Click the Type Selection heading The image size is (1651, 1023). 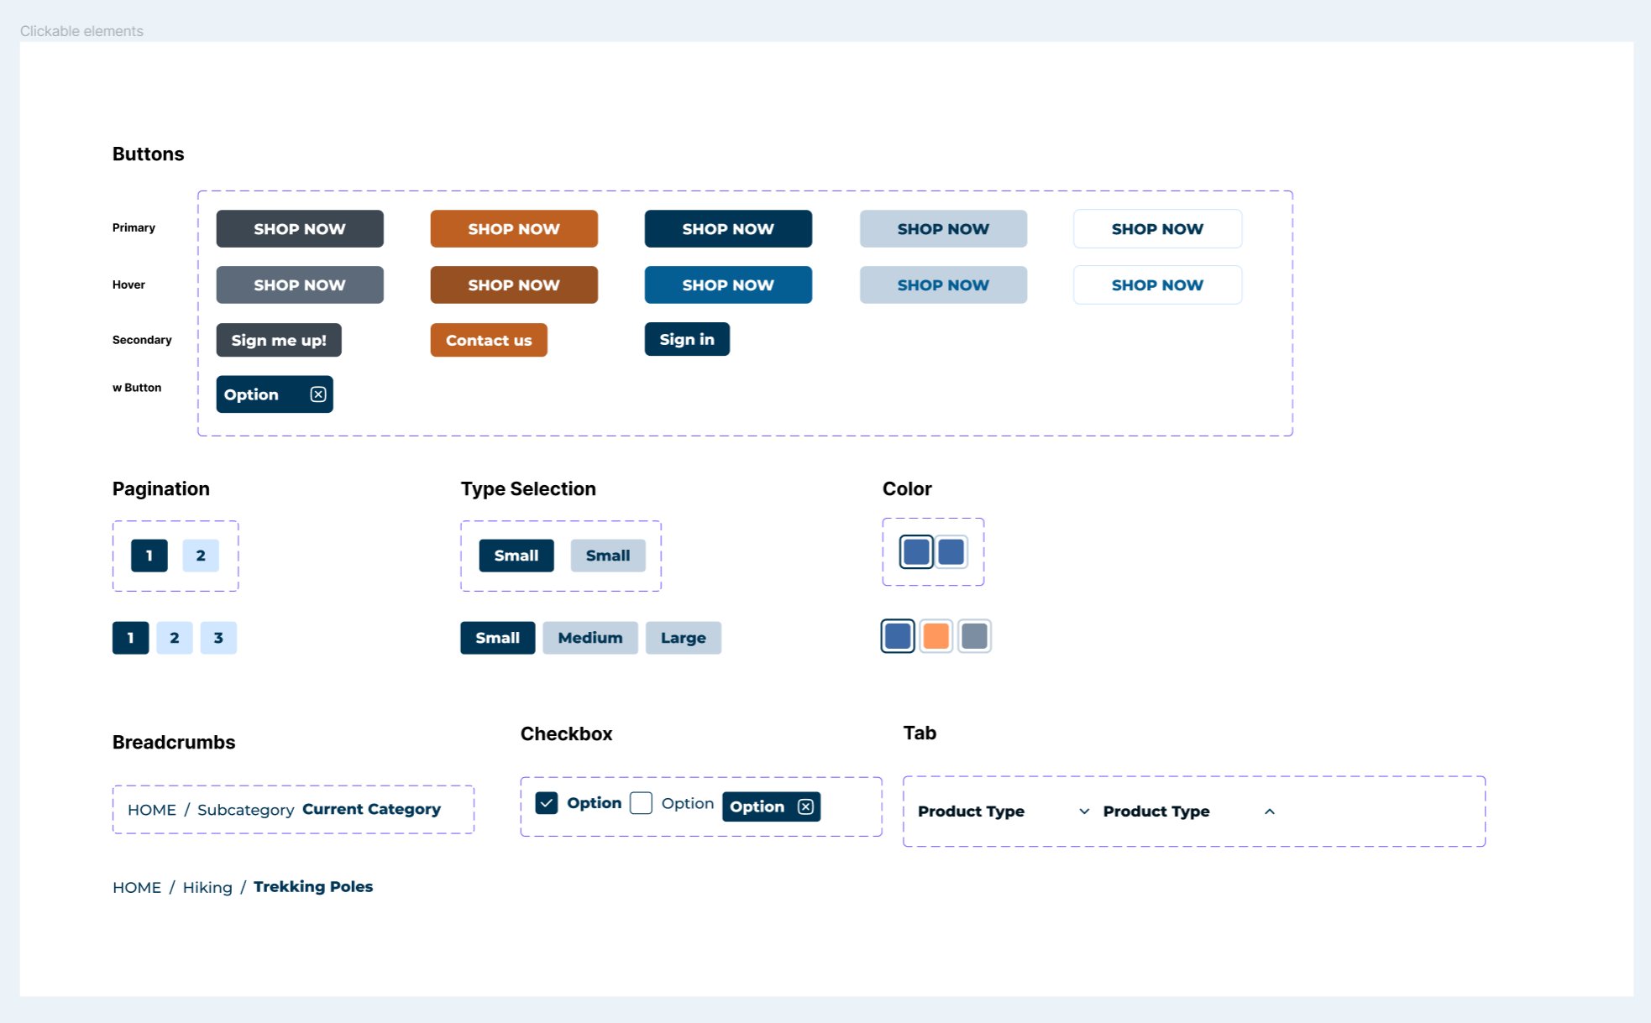click(x=528, y=489)
